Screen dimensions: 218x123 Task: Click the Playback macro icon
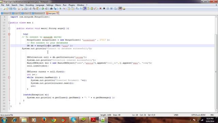tap(108, 9)
